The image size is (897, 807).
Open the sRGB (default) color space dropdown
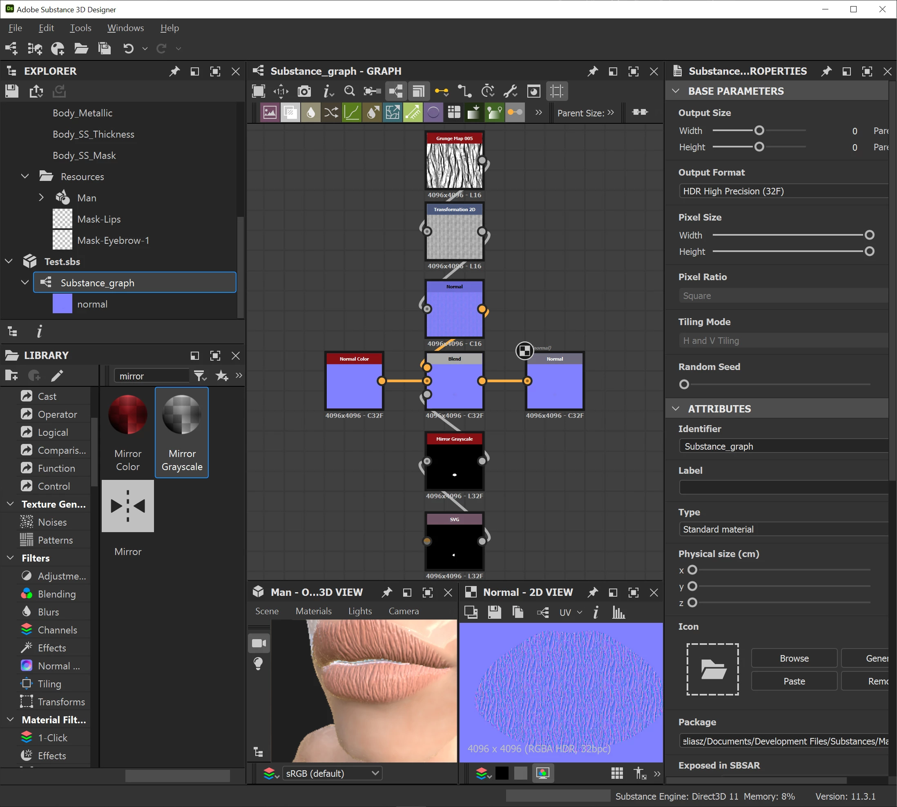[x=332, y=773]
